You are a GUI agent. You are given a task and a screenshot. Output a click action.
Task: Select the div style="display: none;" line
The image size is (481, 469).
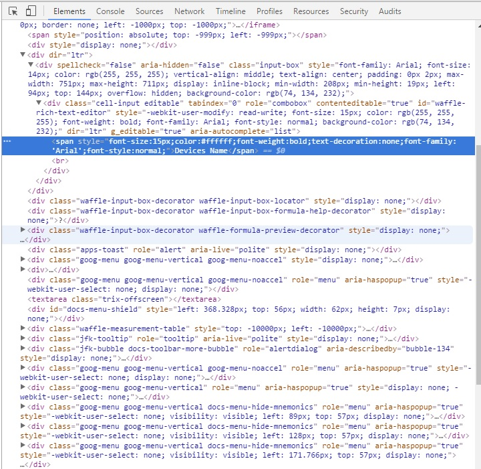tap(102, 45)
